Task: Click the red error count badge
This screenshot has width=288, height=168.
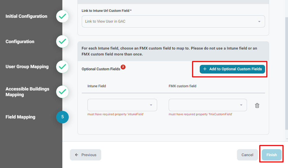Action: coord(123,67)
